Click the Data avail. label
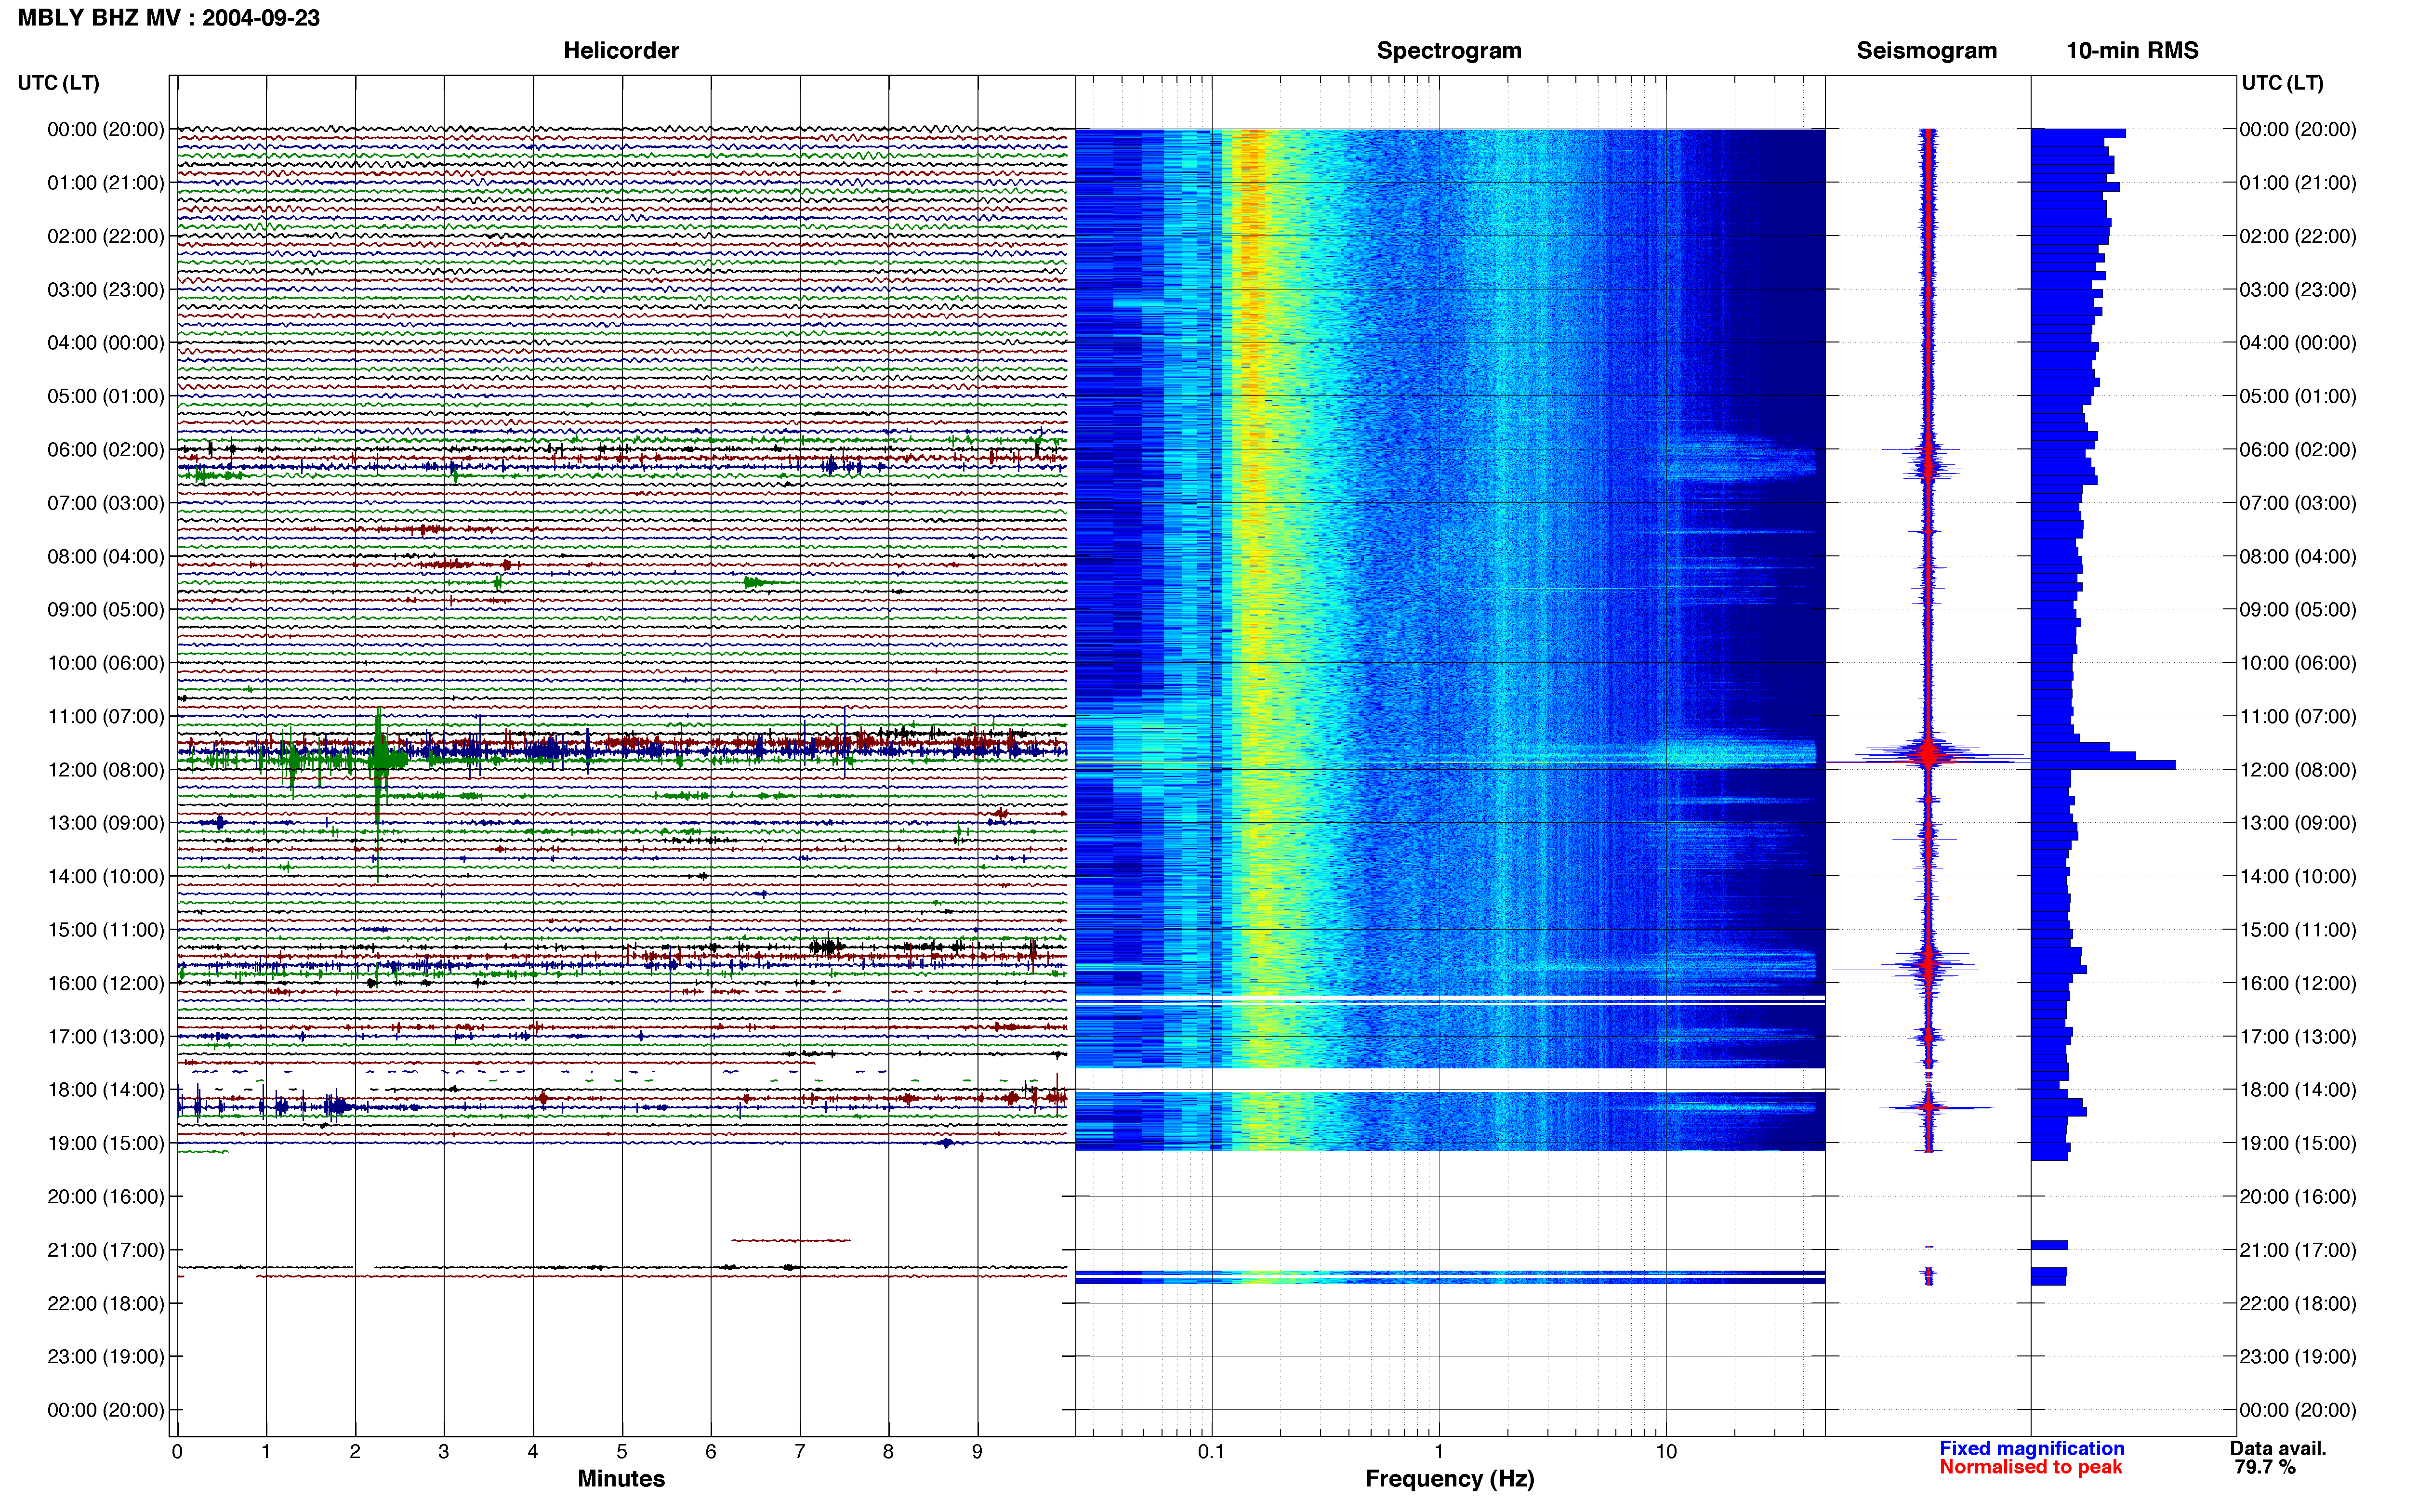2418x1512 pixels. 2278,1448
